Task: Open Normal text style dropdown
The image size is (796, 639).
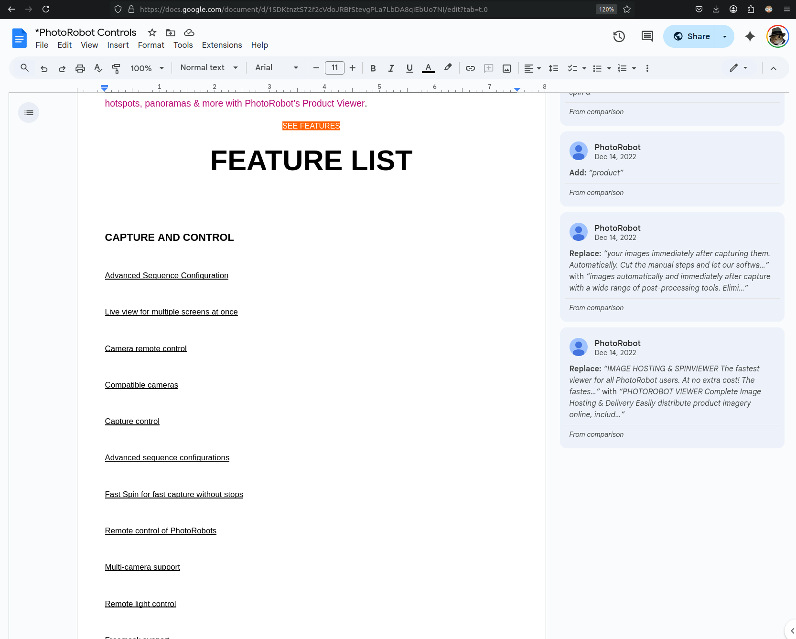Action: tap(209, 68)
